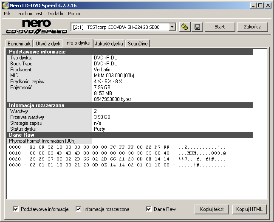
Task: Select the Info o dysku tab
Action: (x=78, y=43)
